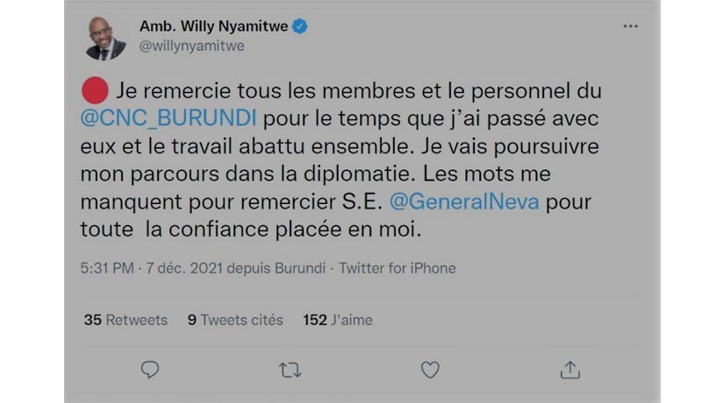This screenshot has height=403, width=702.
Task: Click the share tweet icon
Action: (569, 370)
